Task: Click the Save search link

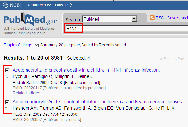Action: tap(178, 18)
